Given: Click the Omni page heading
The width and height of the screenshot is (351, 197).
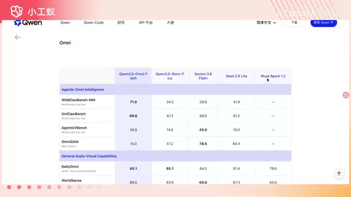Looking at the screenshot, I should 65,43.
